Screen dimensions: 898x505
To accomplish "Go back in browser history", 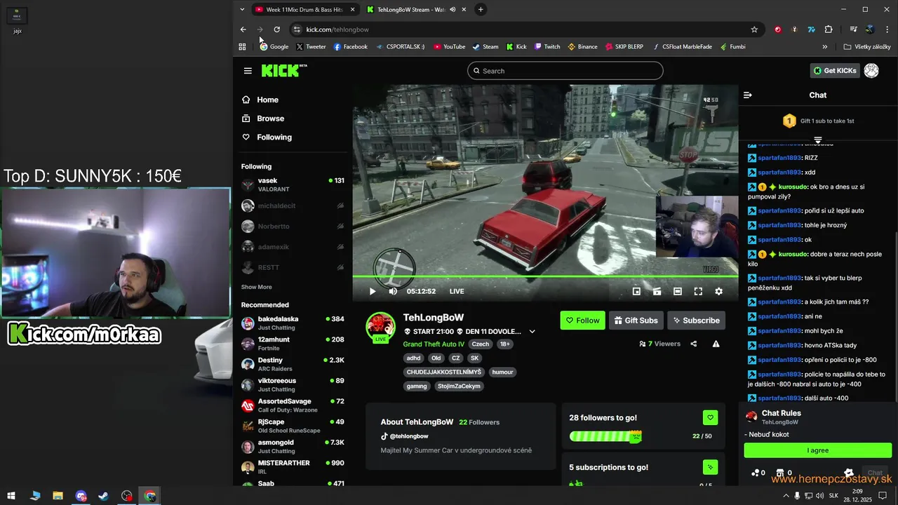I will point(243,29).
